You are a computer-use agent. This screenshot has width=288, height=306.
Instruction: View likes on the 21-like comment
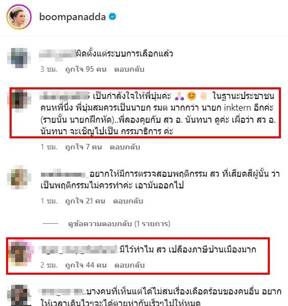click(85, 201)
